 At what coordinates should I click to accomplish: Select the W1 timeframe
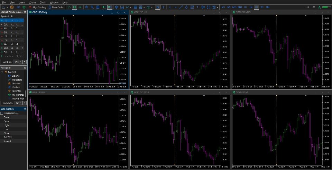(262, 7)
